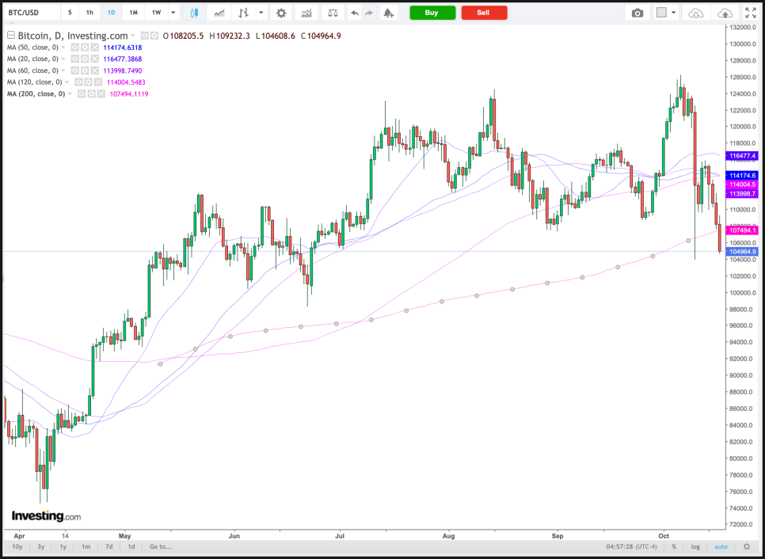Remove the MA 120 indicator
765x559 pixels.
[98, 82]
